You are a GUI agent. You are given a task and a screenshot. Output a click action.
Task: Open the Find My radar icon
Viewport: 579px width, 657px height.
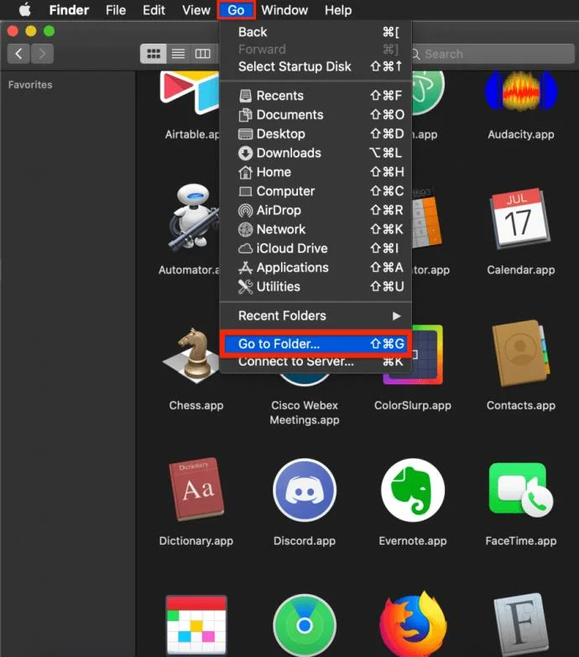[x=305, y=625]
